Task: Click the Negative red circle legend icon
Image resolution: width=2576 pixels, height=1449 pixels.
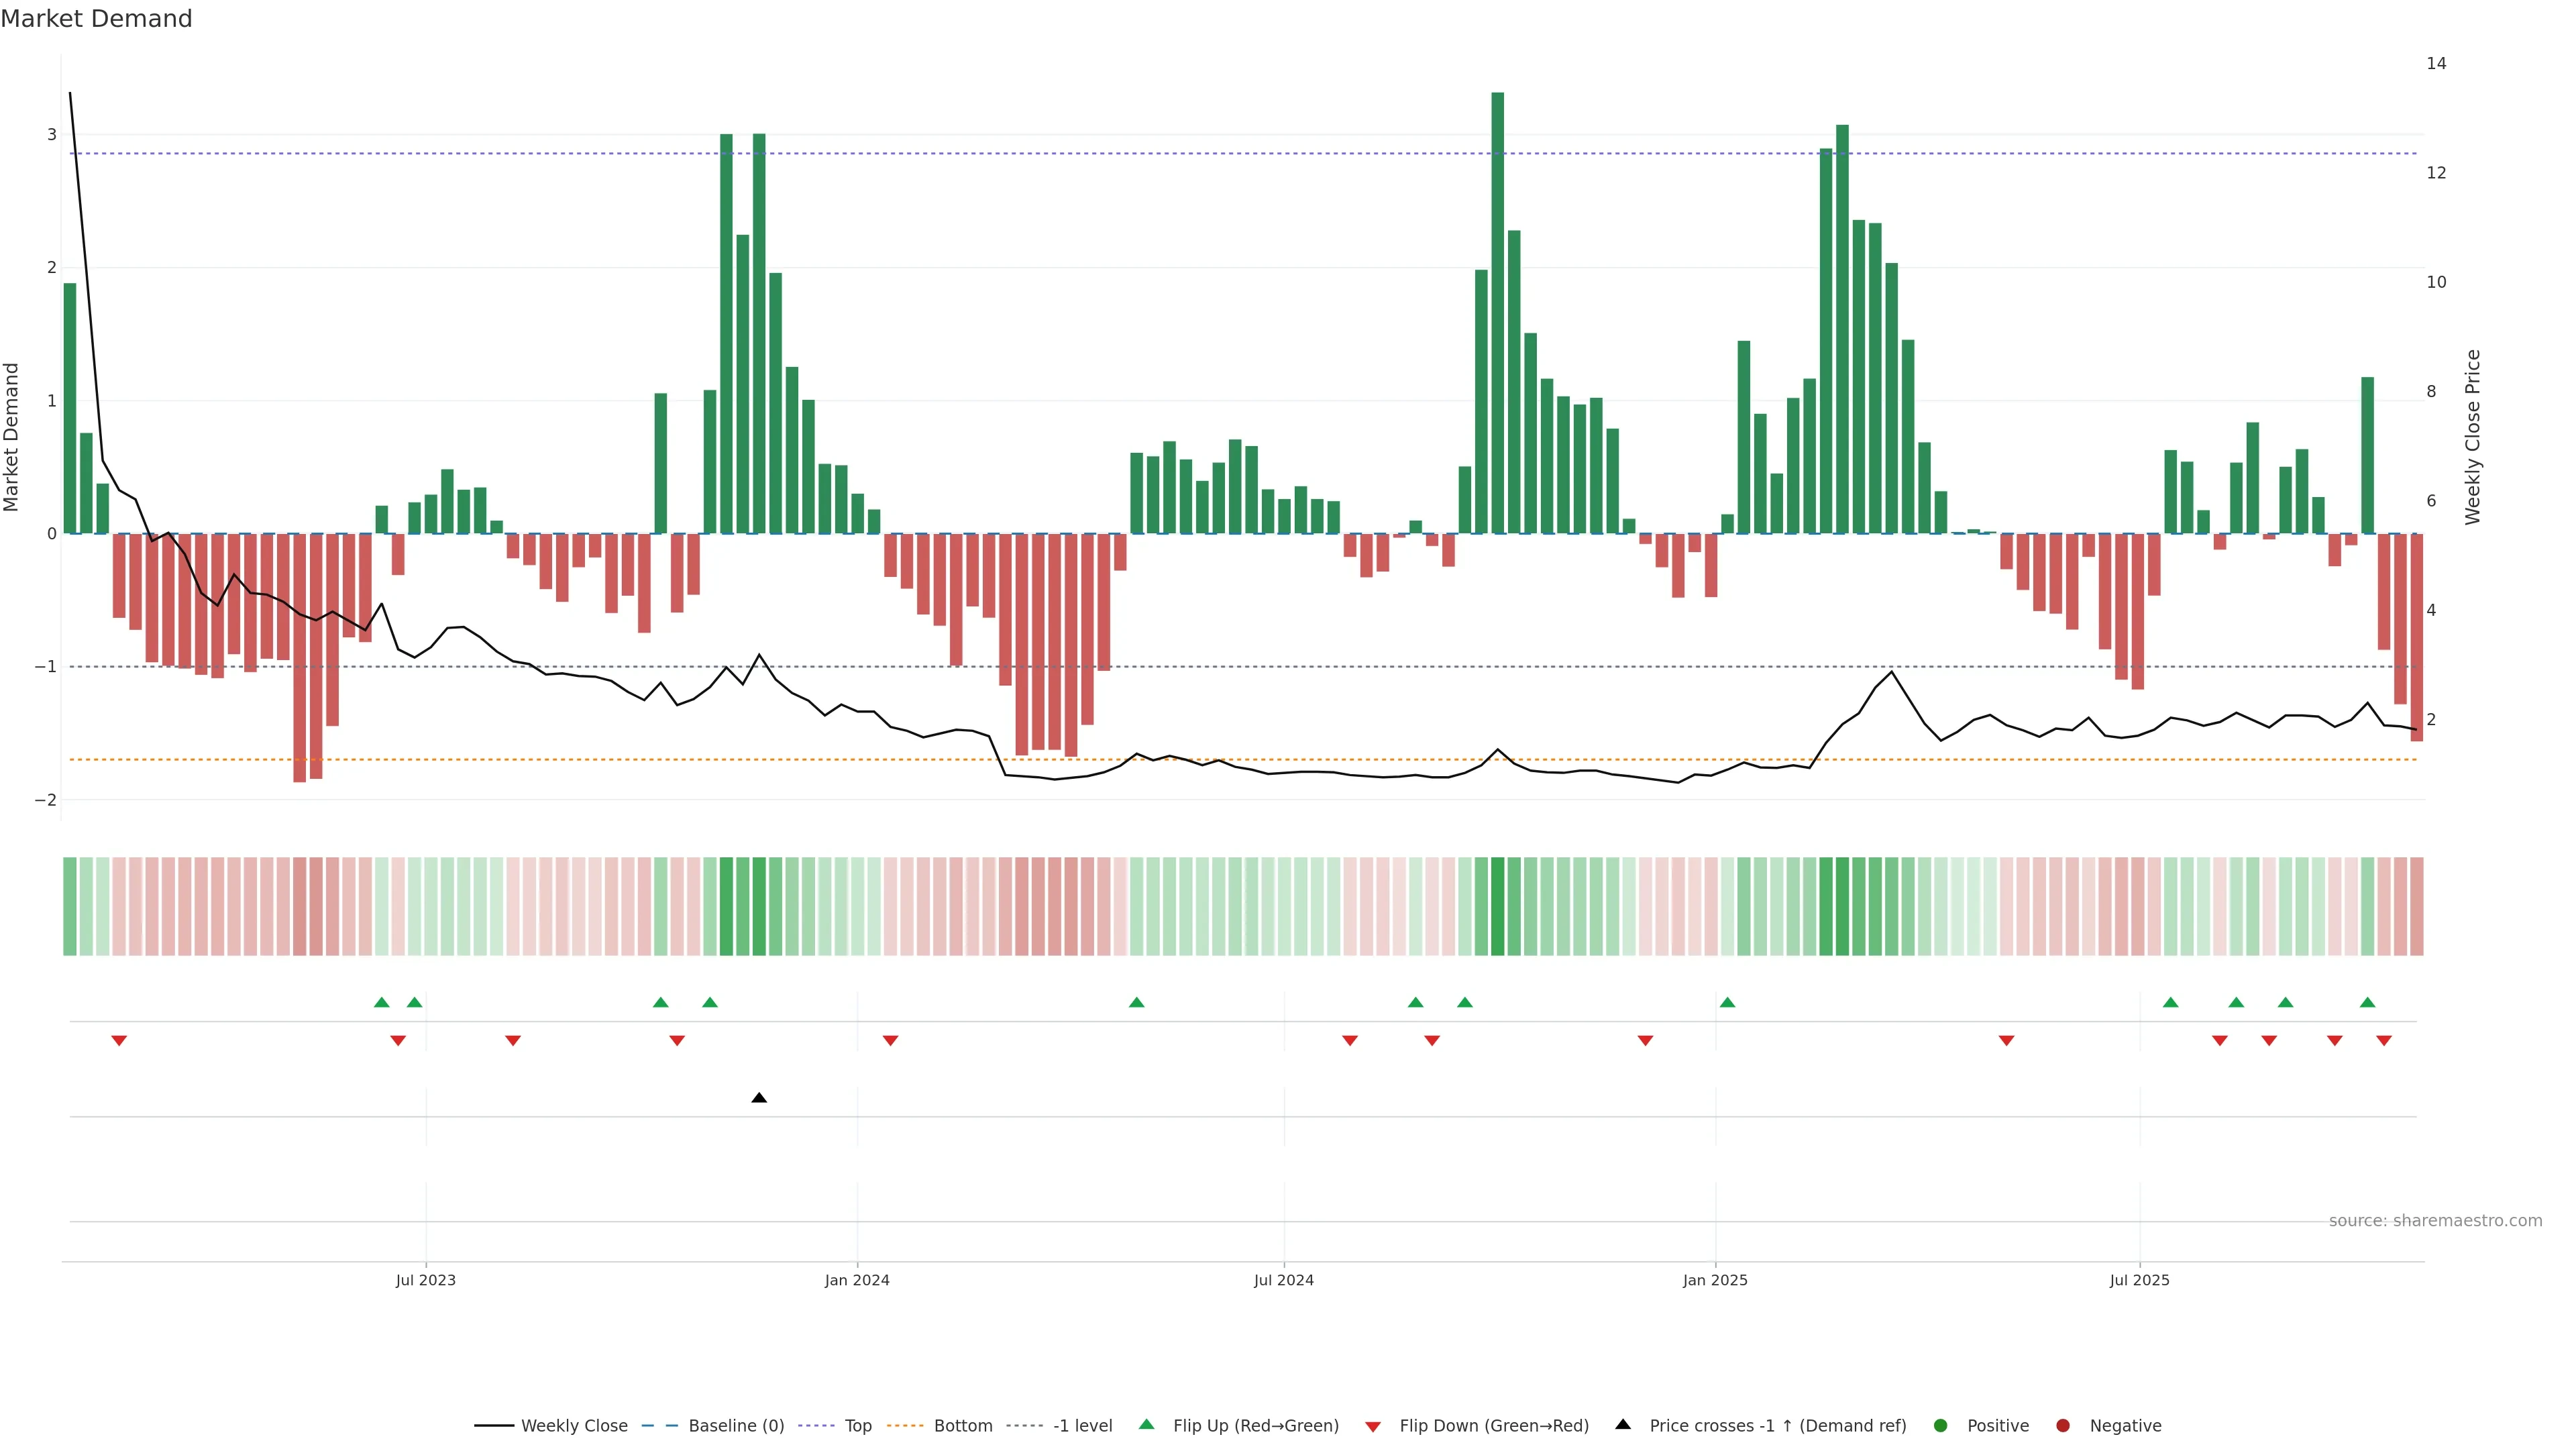Action: point(2063,1425)
